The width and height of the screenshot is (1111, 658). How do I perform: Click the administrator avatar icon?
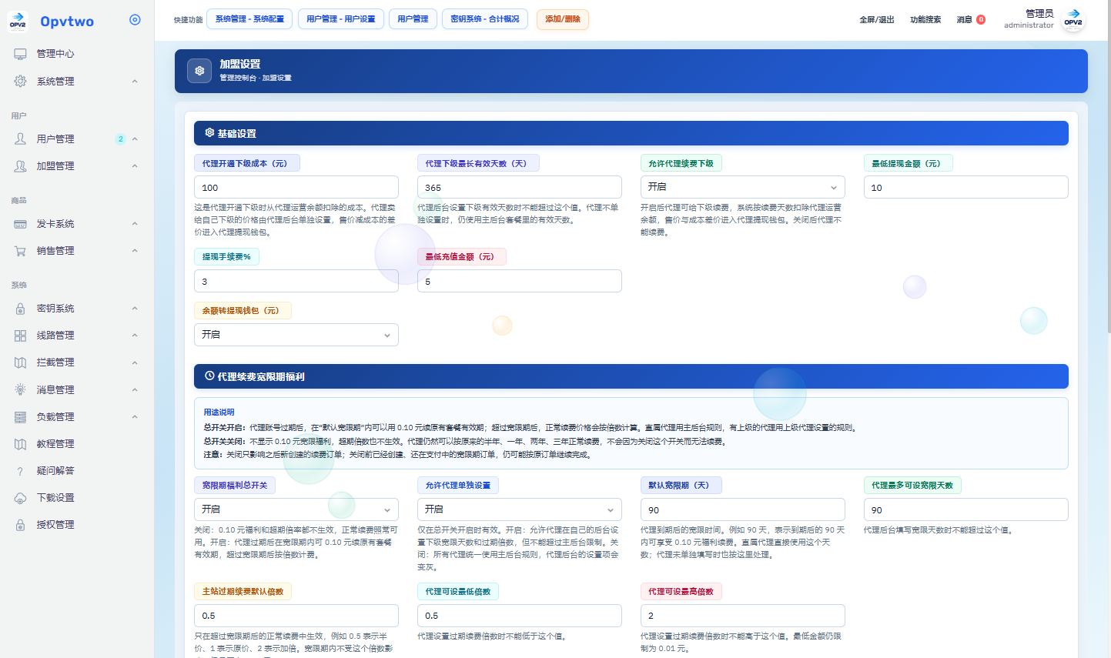point(1073,19)
